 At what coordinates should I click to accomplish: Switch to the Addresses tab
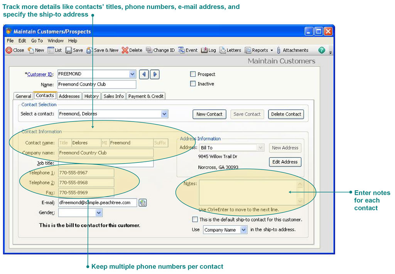pos(69,96)
